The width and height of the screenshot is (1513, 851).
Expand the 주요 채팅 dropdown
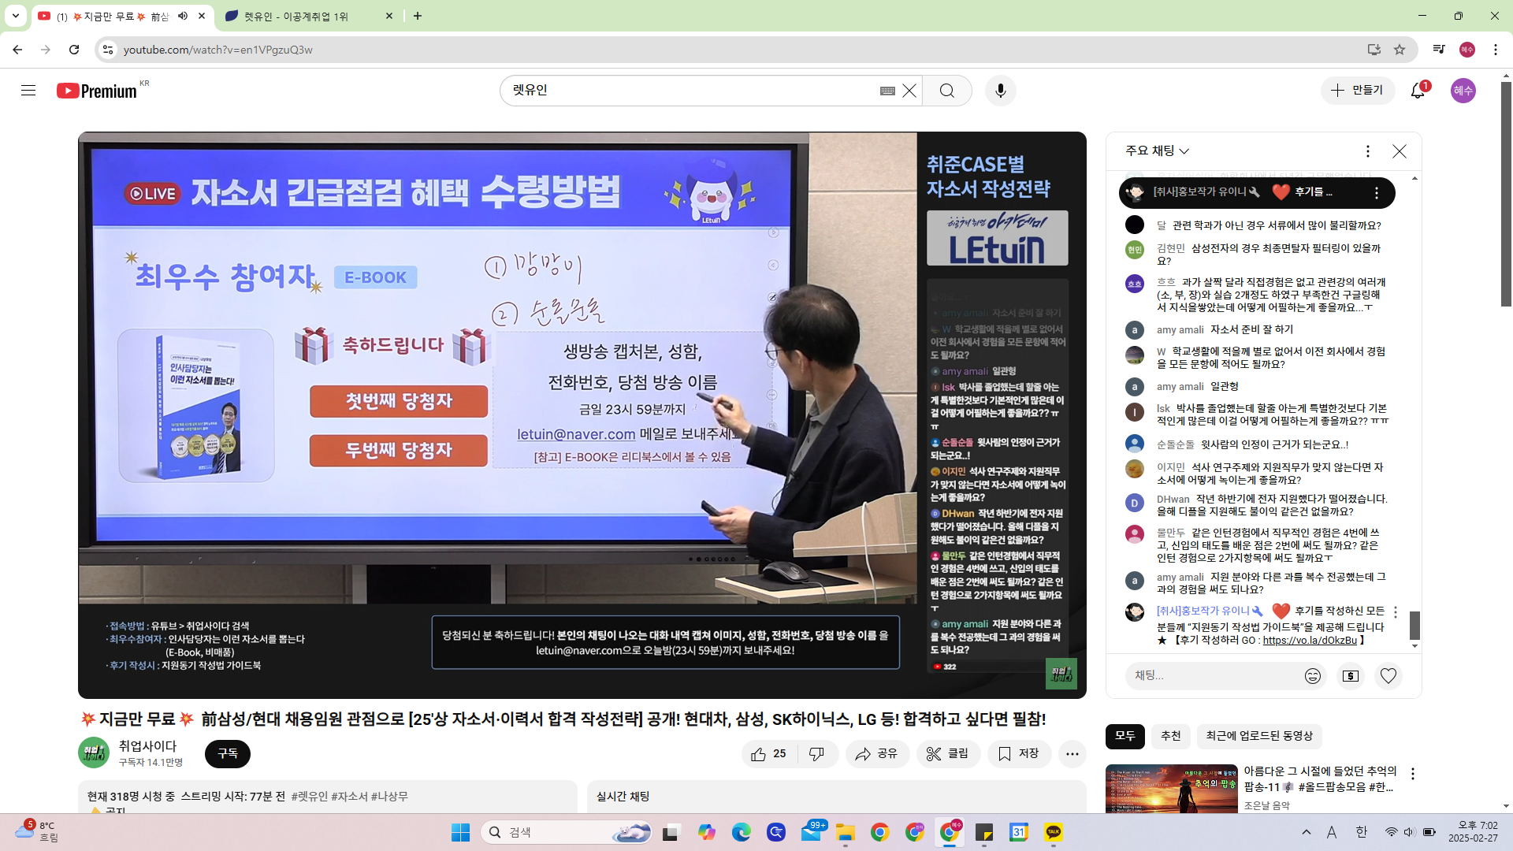pos(1158,151)
